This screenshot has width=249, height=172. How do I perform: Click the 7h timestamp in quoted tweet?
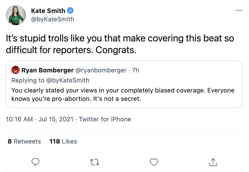136,70
